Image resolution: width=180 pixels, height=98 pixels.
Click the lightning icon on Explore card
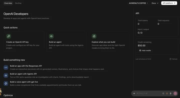[x=94, y=36]
